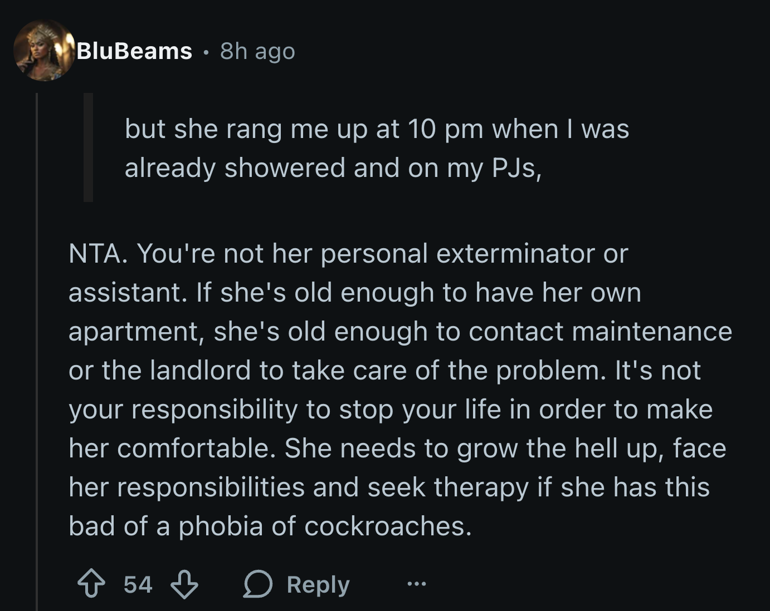This screenshot has height=611, width=770.
Task: Open the comment overflow menu via ellipsis
Action: (416, 584)
